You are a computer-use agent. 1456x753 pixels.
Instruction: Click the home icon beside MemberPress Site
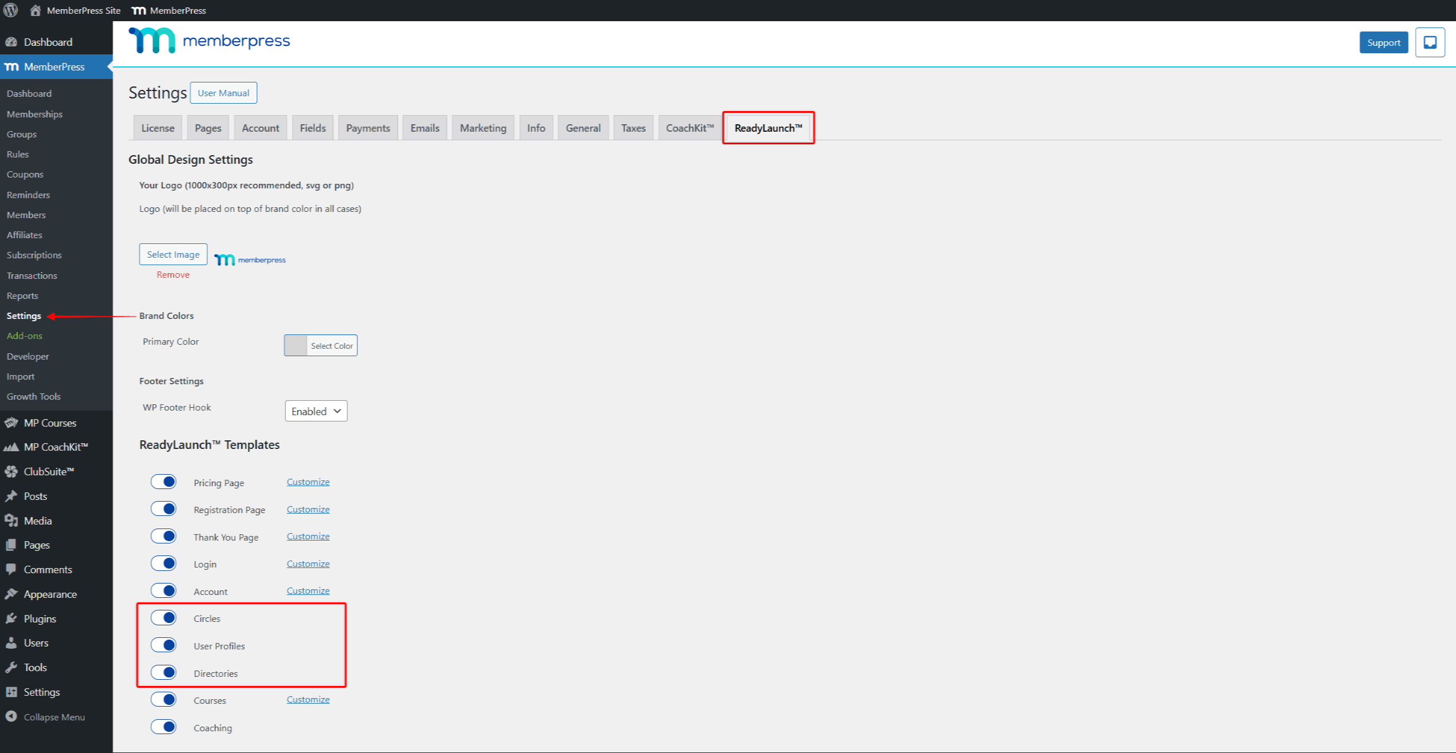click(x=36, y=10)
